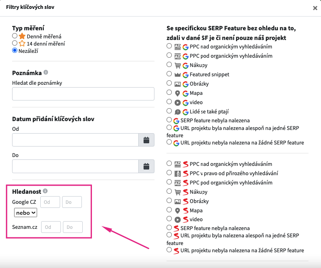Choose Seznam PPC nad organickým vyhledáváním radio

[x=169, y=163]
